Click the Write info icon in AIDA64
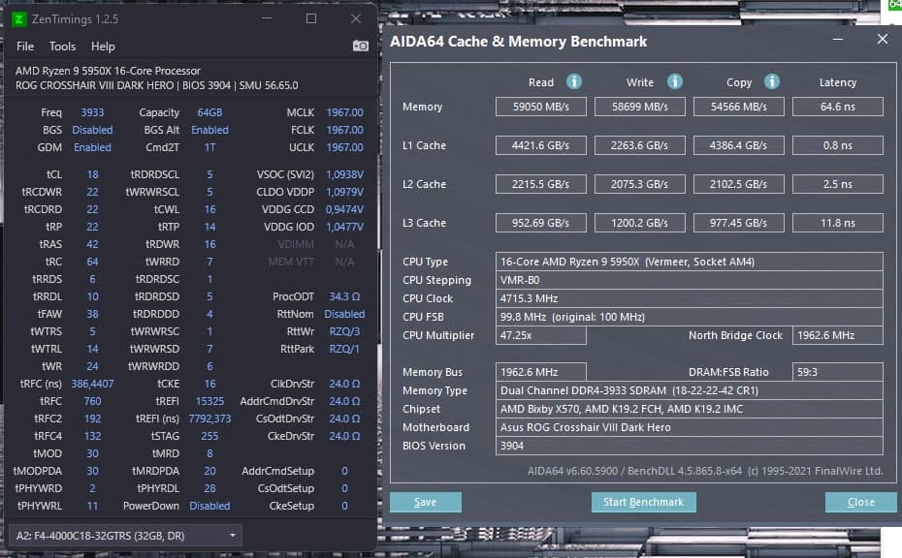 tap(674, 81)
